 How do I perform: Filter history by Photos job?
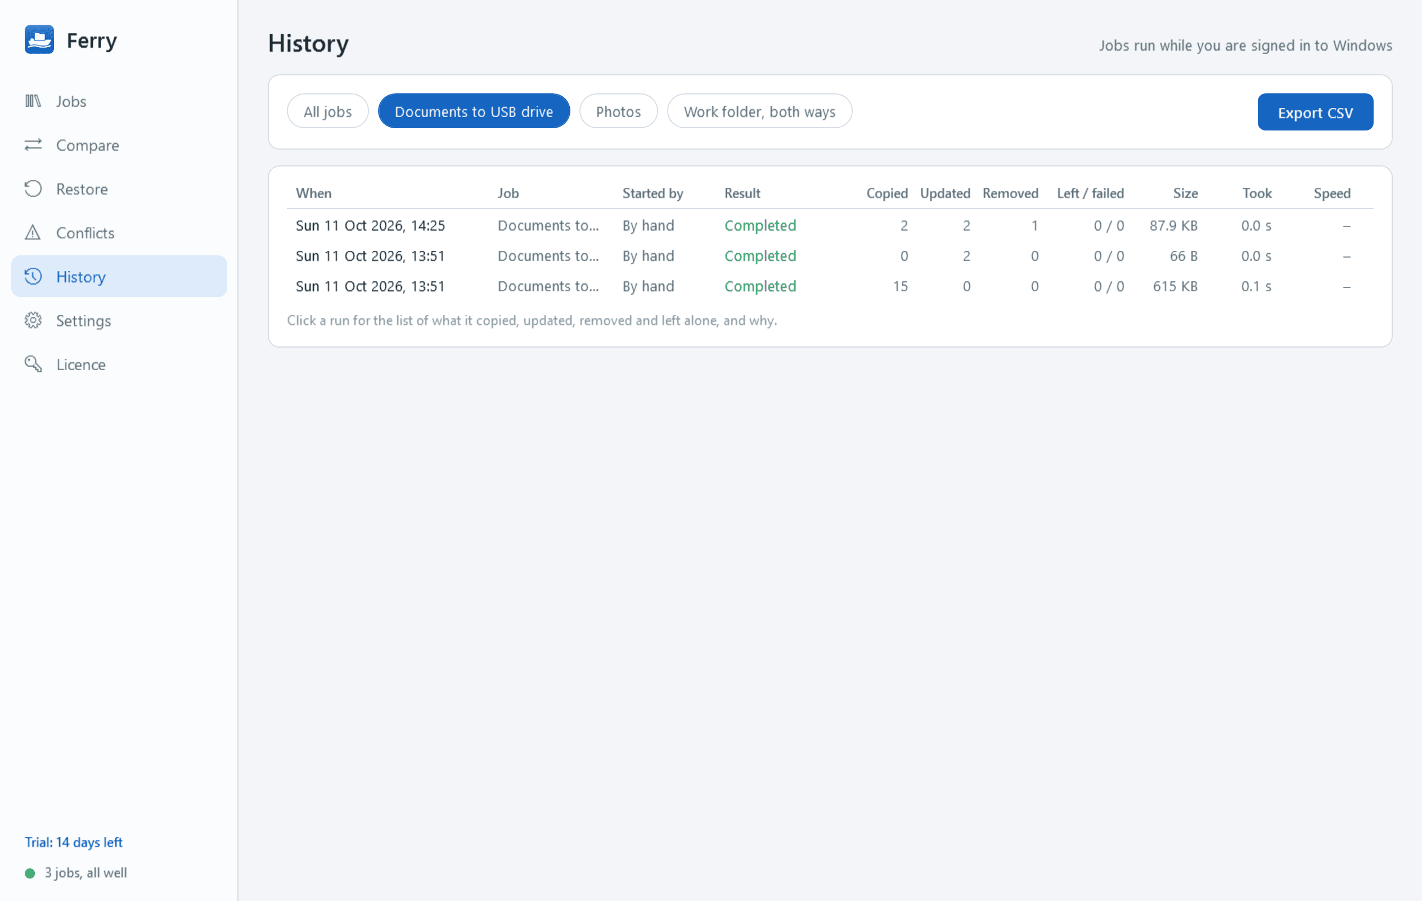[618, 111]
